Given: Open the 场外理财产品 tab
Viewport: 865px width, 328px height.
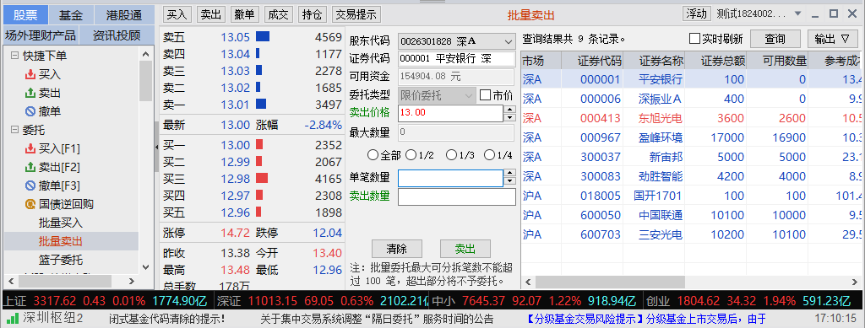Looking at the screenshot, I should [x=41, y=35].
